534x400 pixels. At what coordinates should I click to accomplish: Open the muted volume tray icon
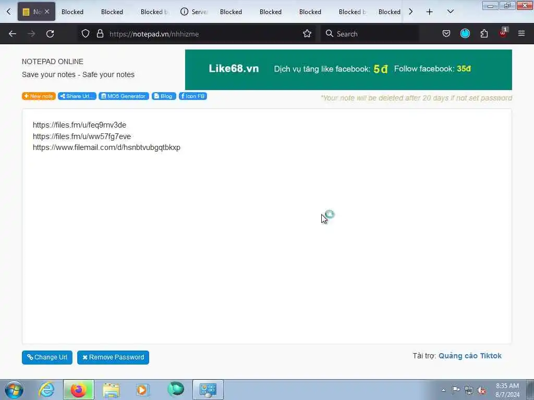tap(481, 390)
